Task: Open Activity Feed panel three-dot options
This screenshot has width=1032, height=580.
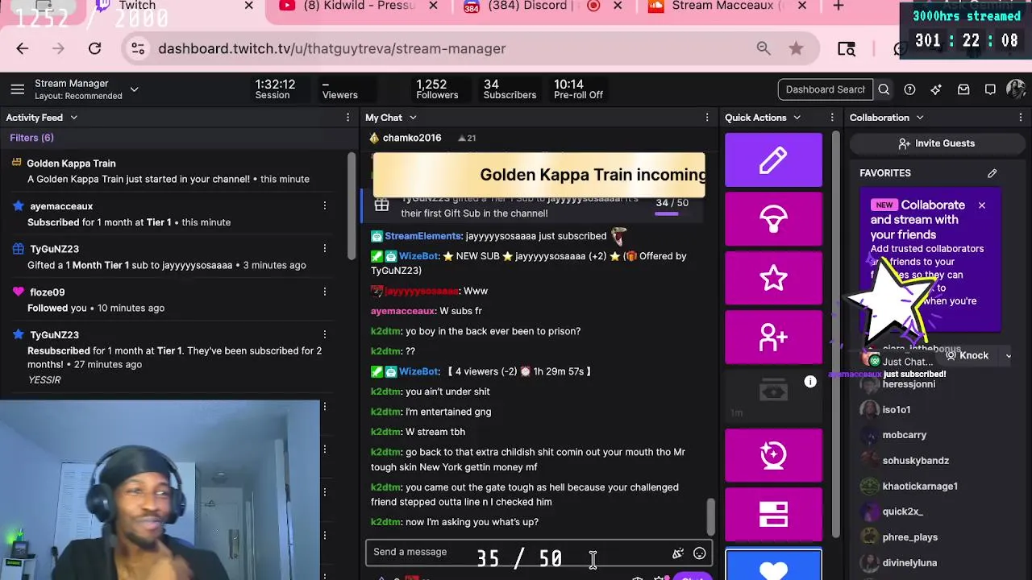Action: pyautogui.click(x=347, y=118)
